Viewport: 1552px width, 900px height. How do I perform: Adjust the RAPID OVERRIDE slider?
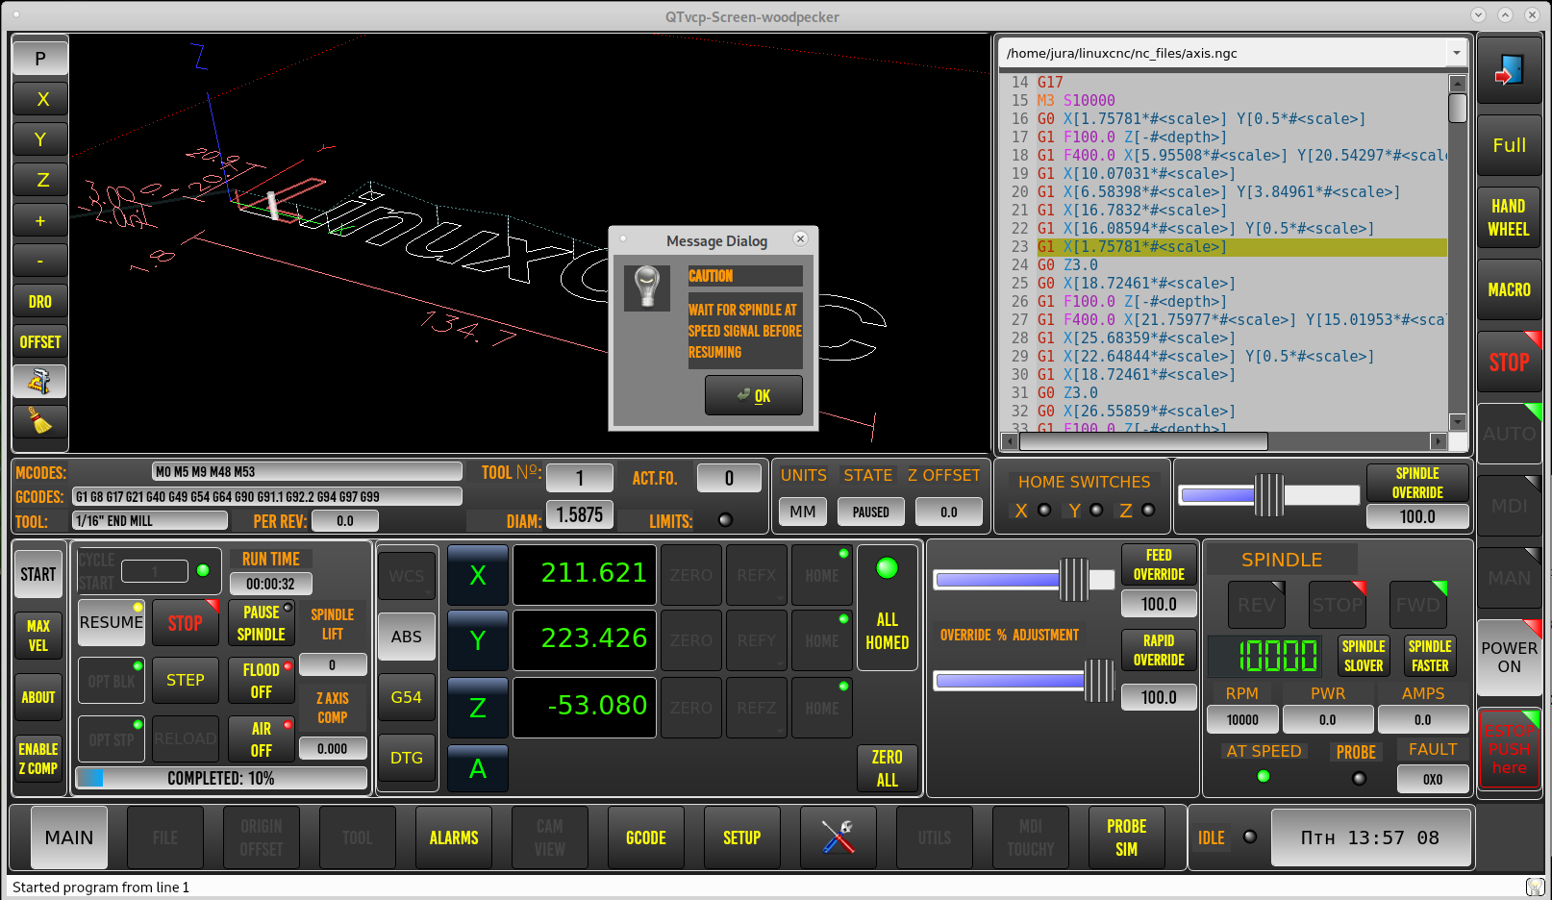click(1024, 681)
